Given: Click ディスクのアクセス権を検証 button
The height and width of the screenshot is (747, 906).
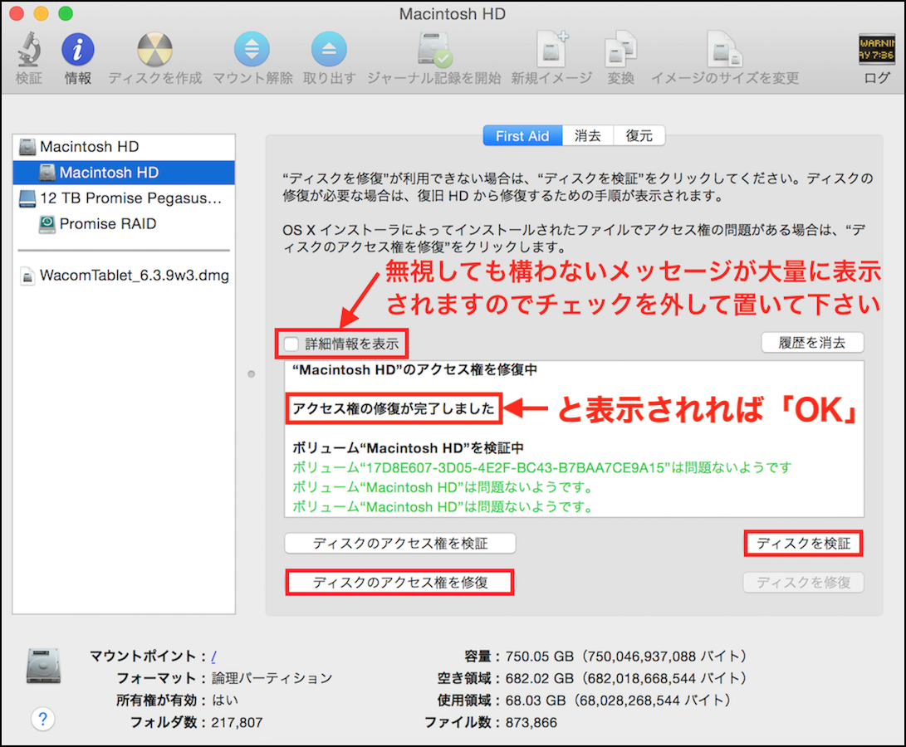Looking at the screenshot, I should pos(399,543).
